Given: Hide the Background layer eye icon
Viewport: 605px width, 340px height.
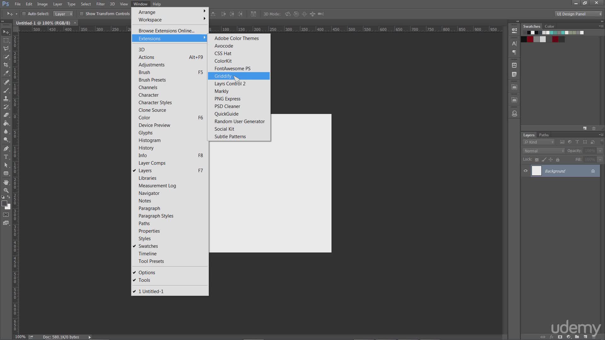Looking at the screenshot, I should (x=526, y=171).
